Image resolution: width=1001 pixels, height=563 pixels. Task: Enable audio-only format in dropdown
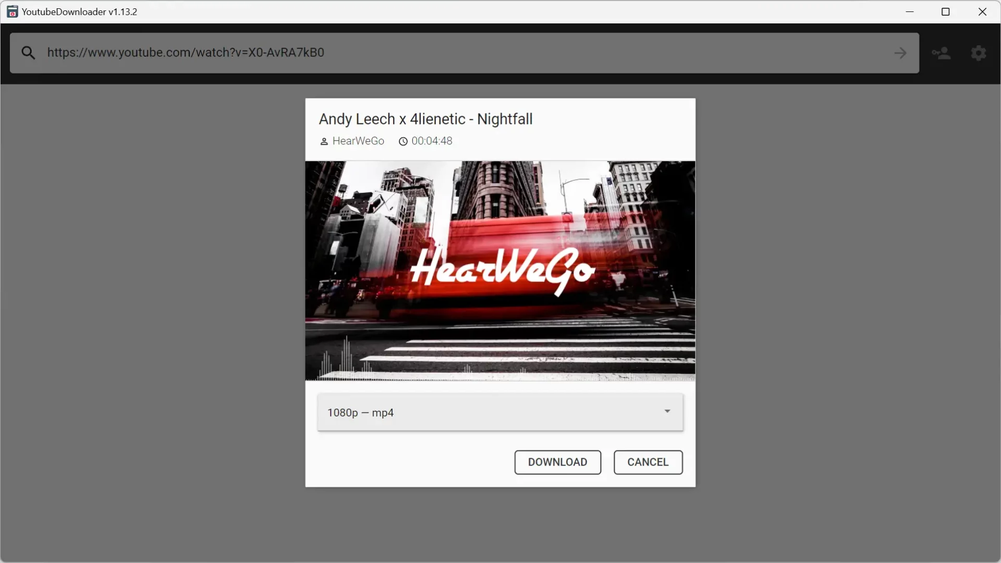point(667,411)
